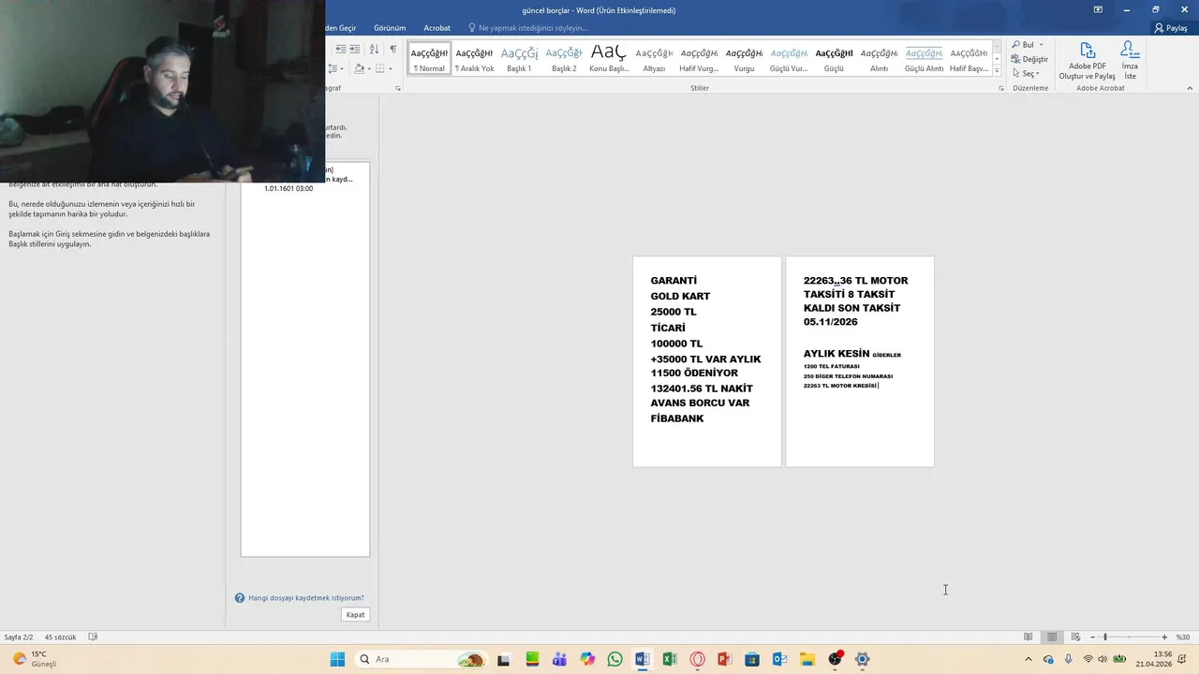Click zoom in plus button

point(1164,637)
